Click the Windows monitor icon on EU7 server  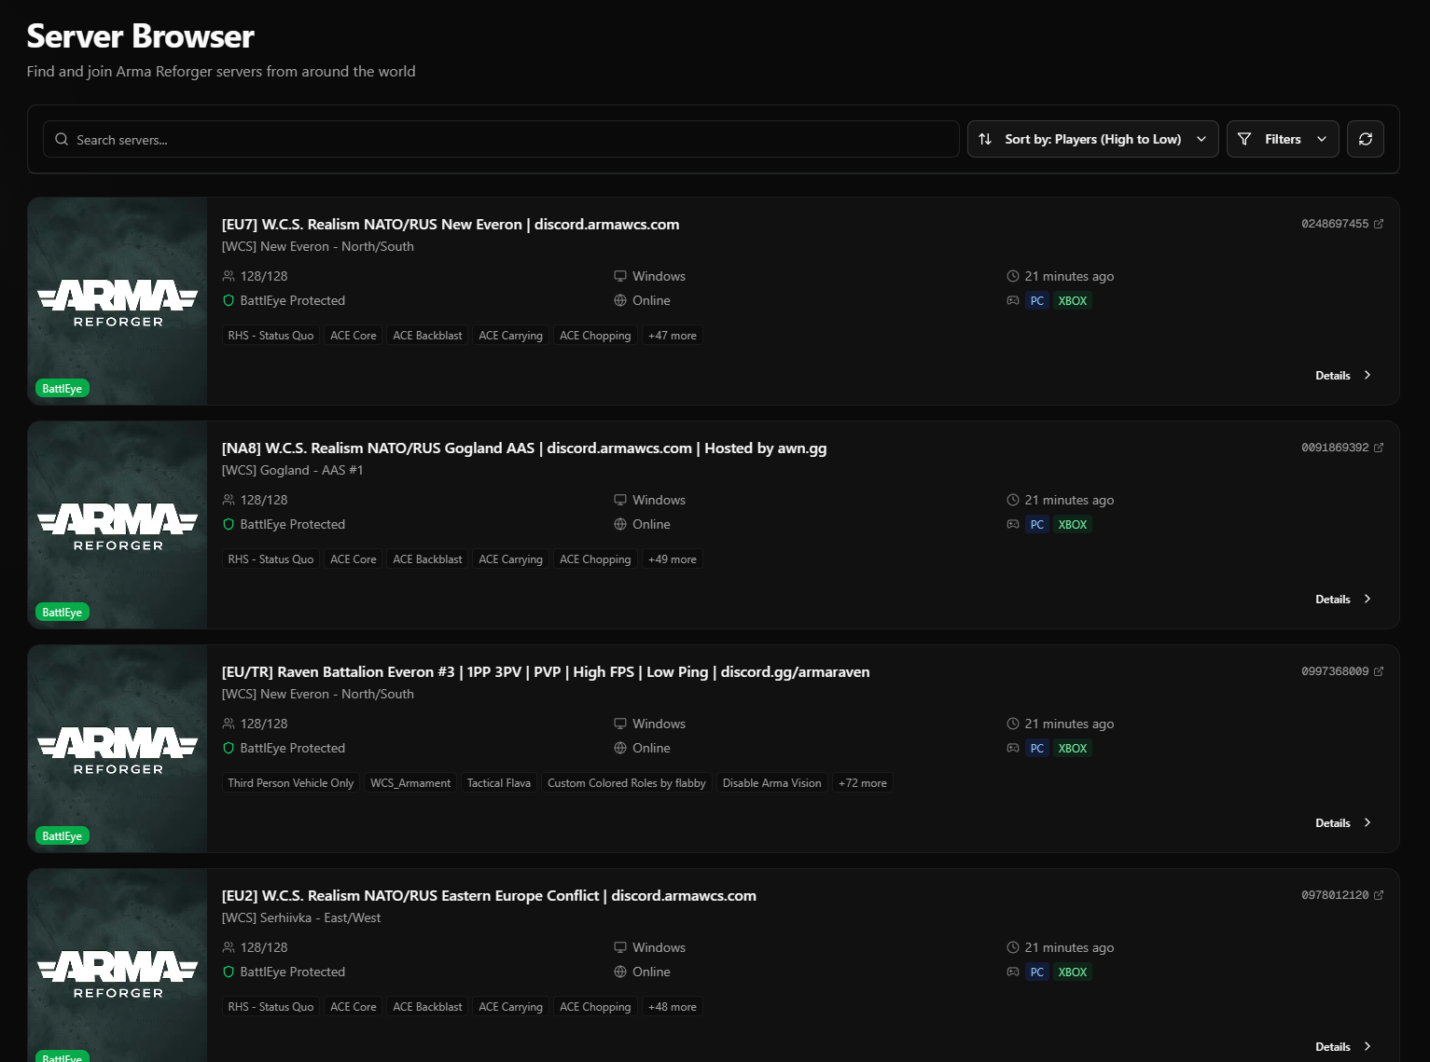(620, 276)
